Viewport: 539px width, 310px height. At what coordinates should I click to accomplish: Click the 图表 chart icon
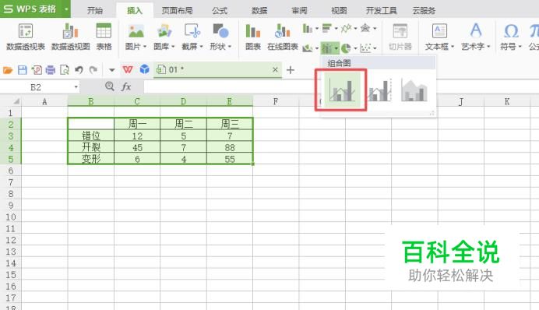[x=252, y=37]
